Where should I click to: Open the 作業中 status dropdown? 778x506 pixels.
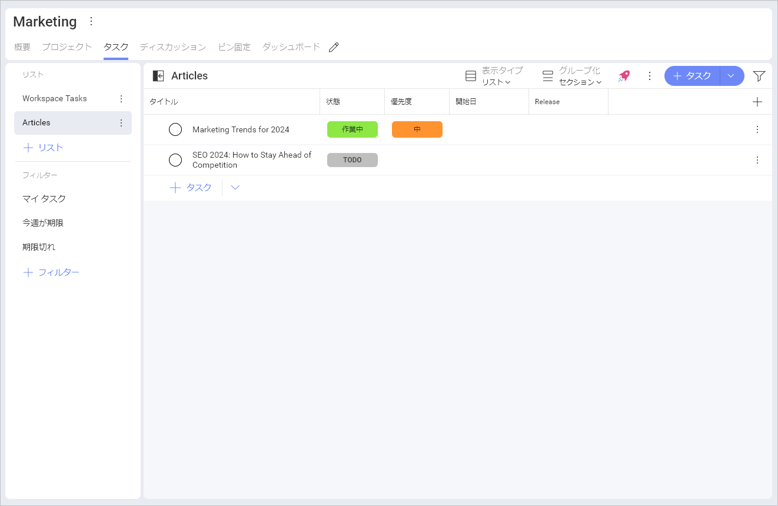353,129
